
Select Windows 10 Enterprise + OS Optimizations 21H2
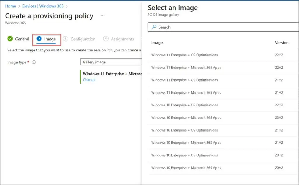pyautogui.click(x=223, y=130)
